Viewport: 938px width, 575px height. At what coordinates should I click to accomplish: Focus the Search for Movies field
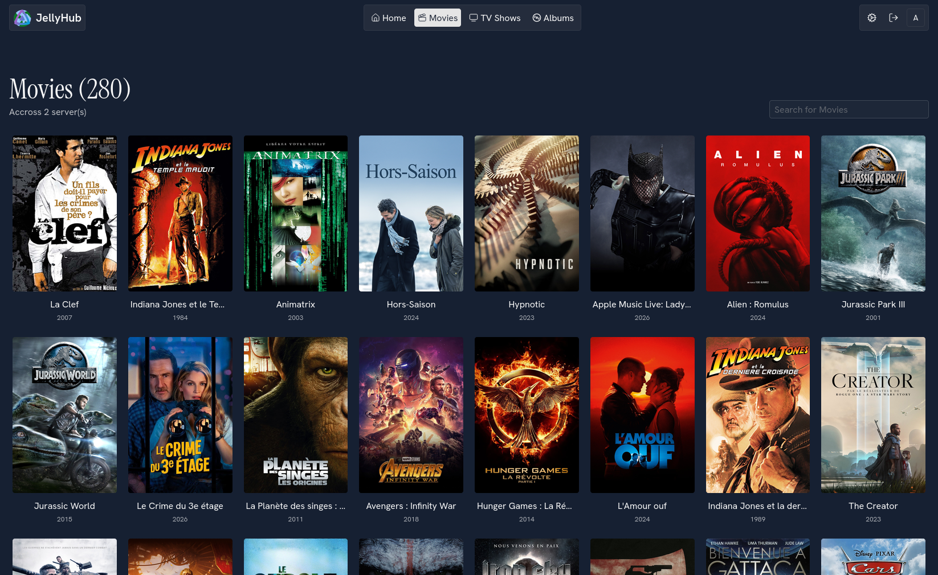click(x=849, y=109)
